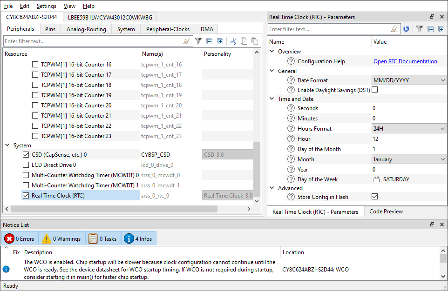Viewport: 448px width, 291px height.
Task: Show help for Store Config in Flash
Action: click(x=291, y=197)
